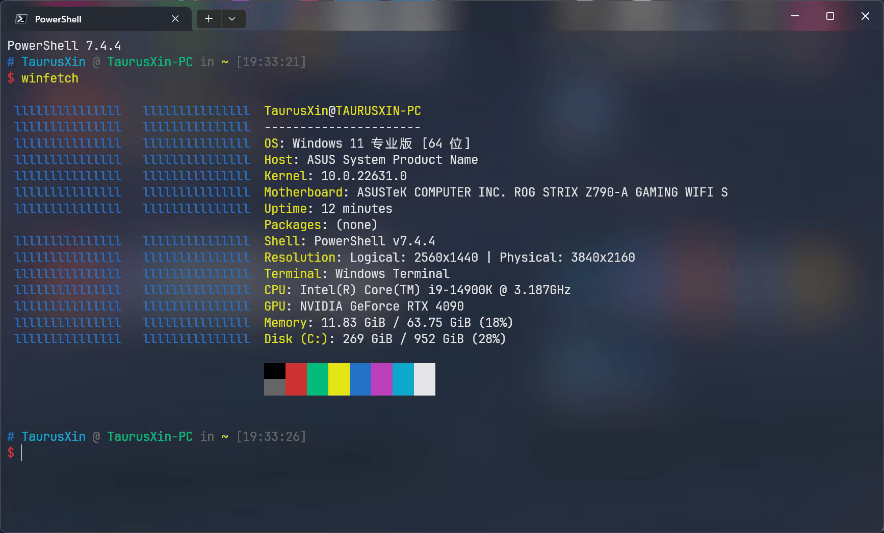Click the TaurusXin@TAURUSXIN-PC header text

pos(343,111)
